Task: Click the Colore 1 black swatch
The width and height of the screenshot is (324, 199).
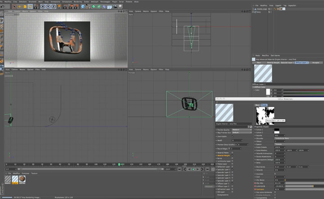Action: tap(277, 130)
